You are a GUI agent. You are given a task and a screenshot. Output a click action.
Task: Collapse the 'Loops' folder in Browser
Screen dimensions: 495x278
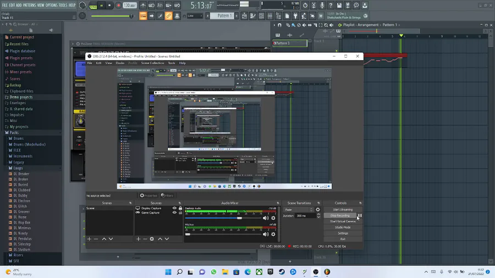(x=18, y=168)
